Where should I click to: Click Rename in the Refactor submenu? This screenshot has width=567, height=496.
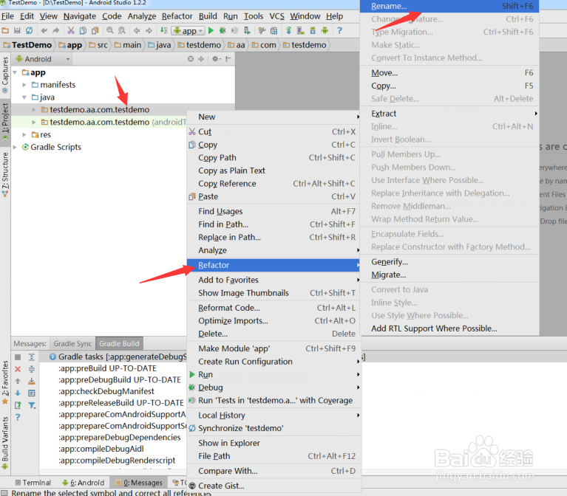(449, 6)
